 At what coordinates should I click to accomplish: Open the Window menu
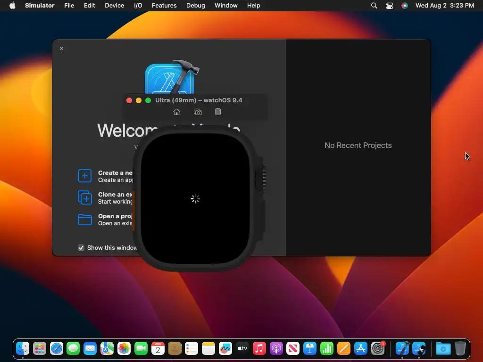point(226,5)
